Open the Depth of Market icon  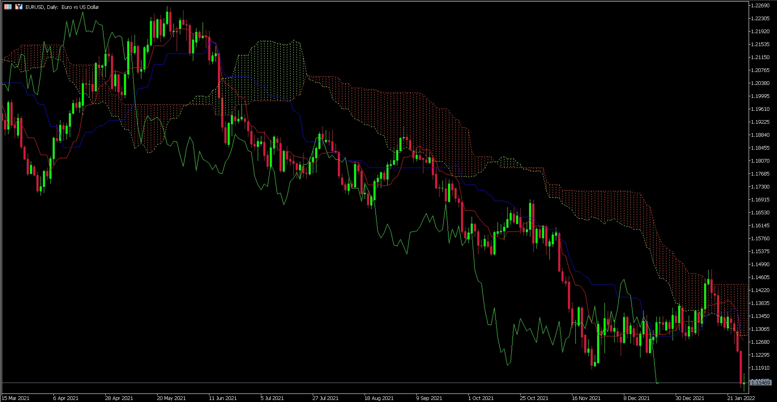click(x=19, y=7)
